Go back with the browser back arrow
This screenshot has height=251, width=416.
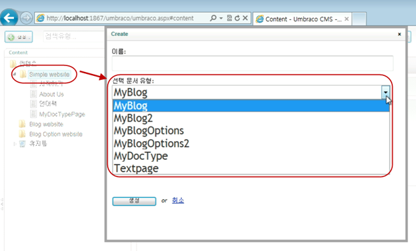click(x=9, y=18)
